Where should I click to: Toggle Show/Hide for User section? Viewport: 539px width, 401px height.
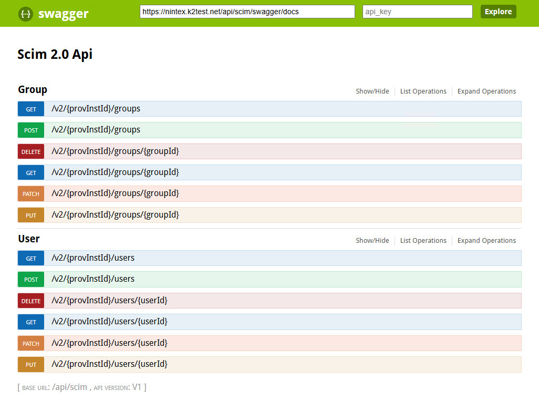pyautogui.click(x=372, y=241)
